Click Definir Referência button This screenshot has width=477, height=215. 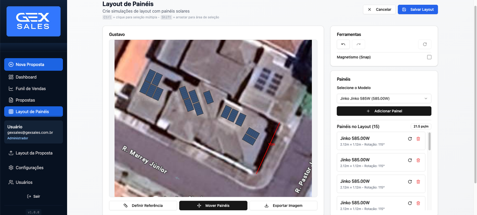coord(143,205)
